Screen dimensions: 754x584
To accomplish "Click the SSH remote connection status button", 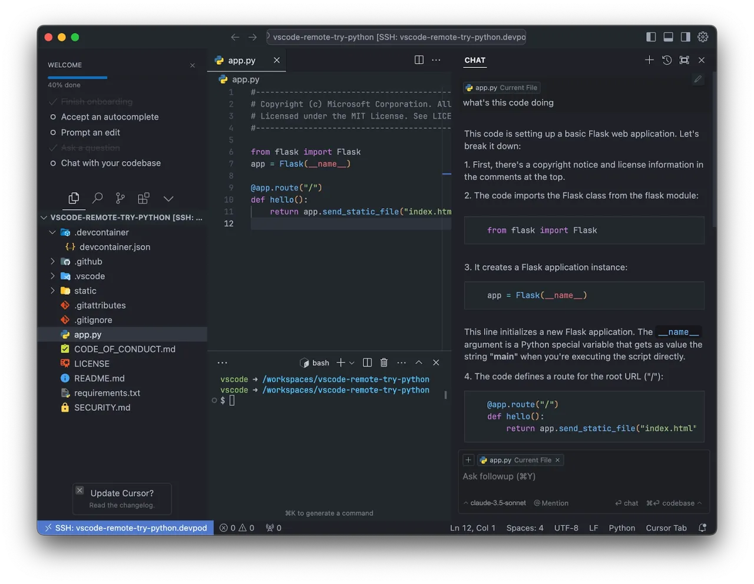I will (x=125, y=528).
